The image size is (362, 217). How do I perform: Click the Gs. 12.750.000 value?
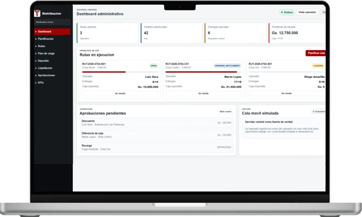click(285, 33)
